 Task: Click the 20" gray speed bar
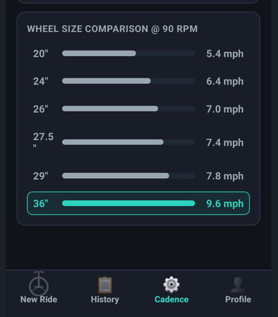pyautogui.click(x=99, y=54)
